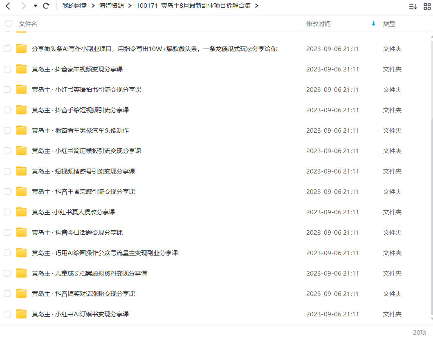Select checkbox for 小红书真人漫改分享课

(x=7, y=212)
